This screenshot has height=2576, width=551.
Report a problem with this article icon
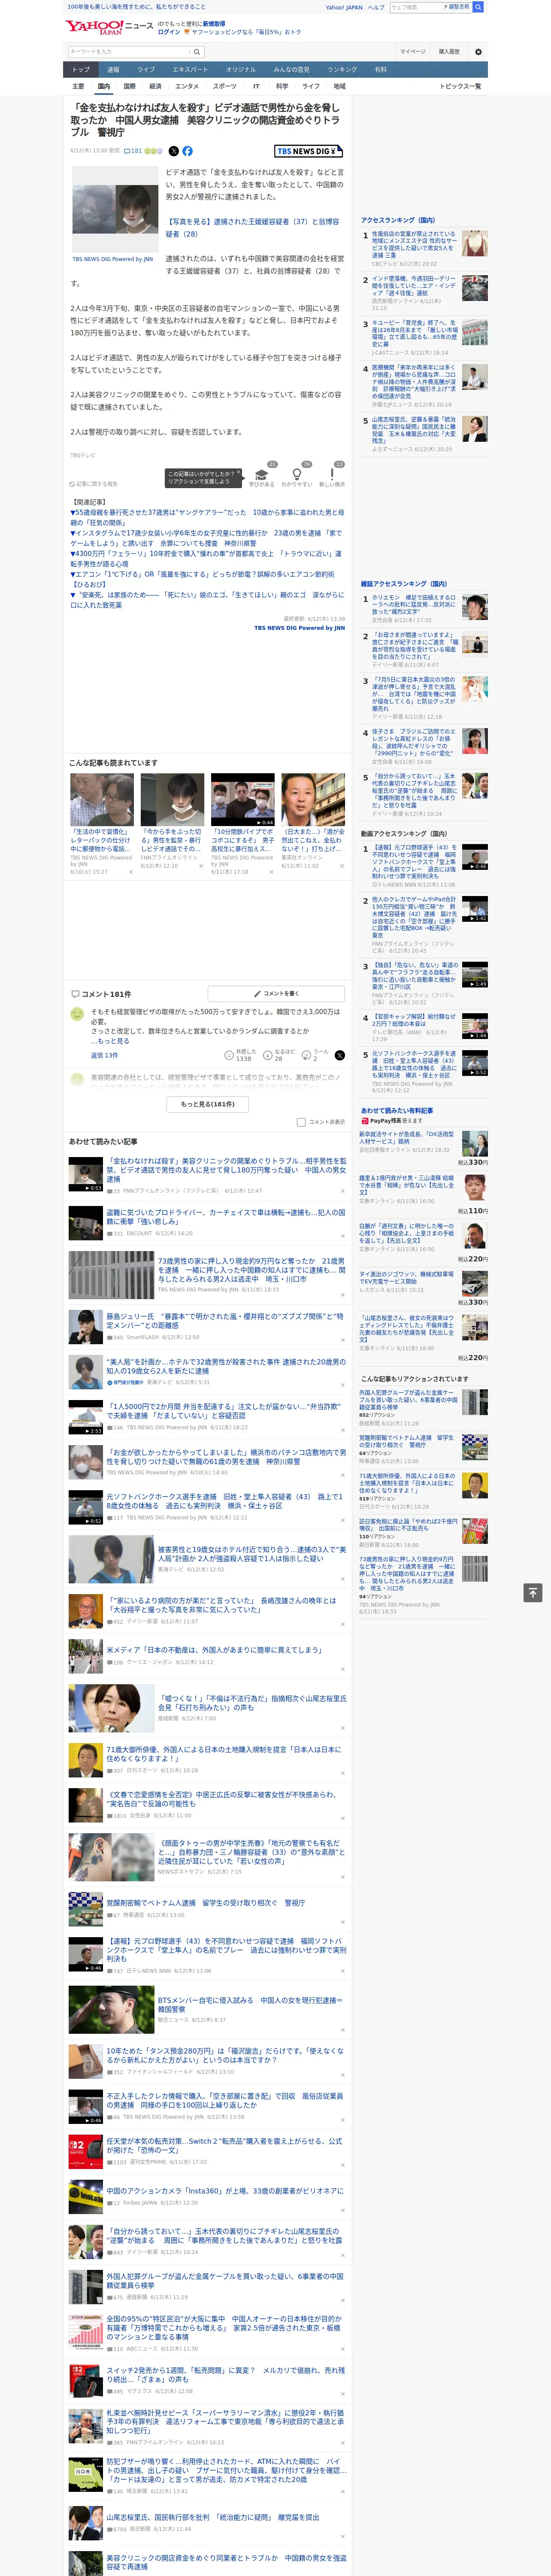(x=93, y=484)
